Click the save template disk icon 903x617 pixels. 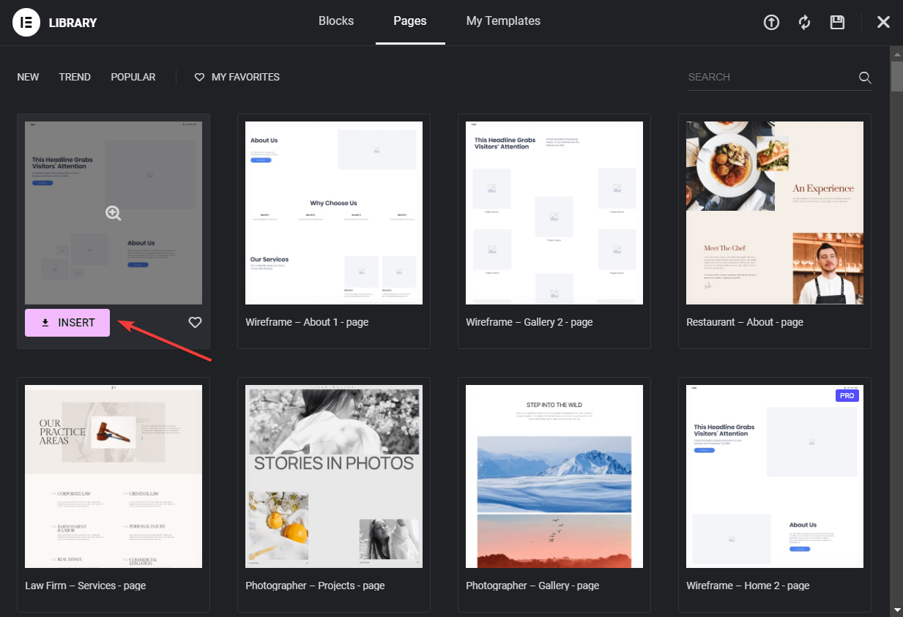coord(837,22)
